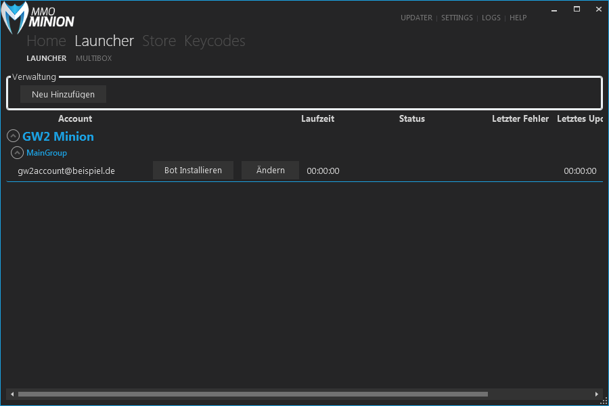The height and width of the screenshot is (406, 609).
Task: Open the Home tab
Action: (x=46, y=41)
